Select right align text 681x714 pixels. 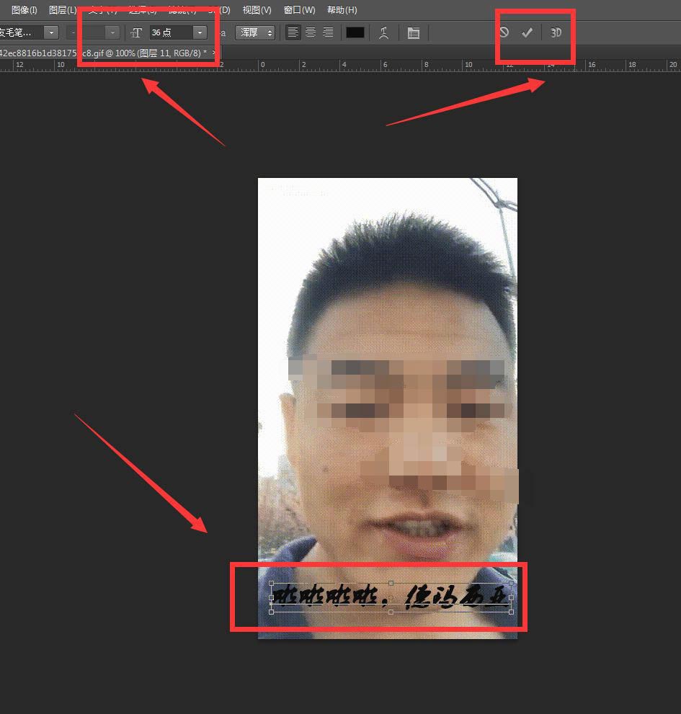point(328,32)
